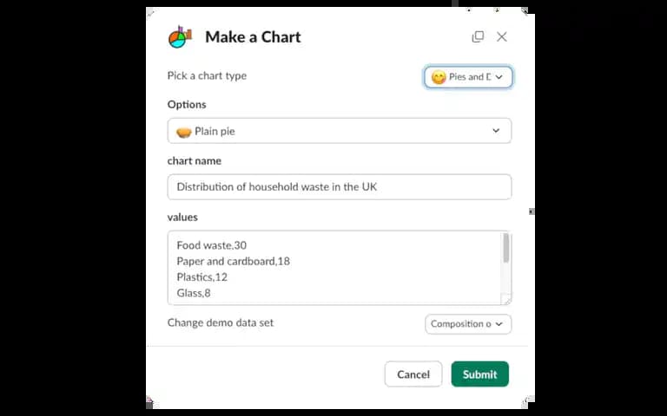The width and height of the screenshot is (667, 416).
Task: Click the Plastics,12 line in values
Action: pos(202,277)
